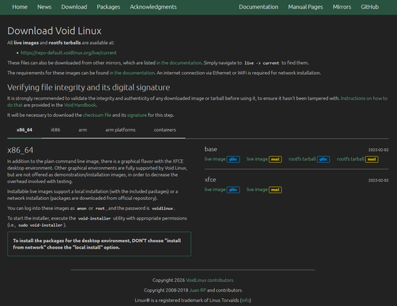Open the Linux trademark info link
397x306 pixels.
pyautogui.click(x=245, y=300)
